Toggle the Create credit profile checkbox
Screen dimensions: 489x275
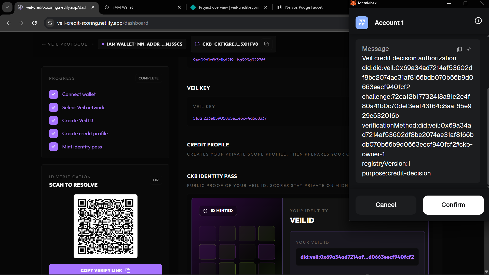pyautogui.click(x=53, y=133)
